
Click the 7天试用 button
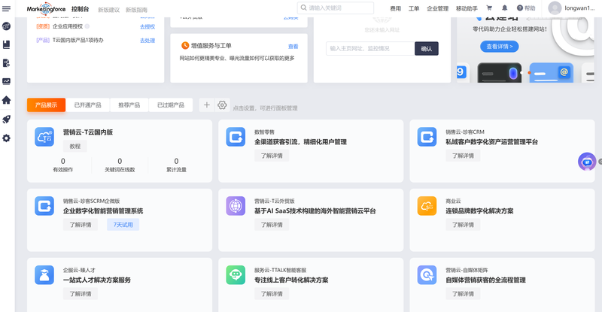[123, 225]
